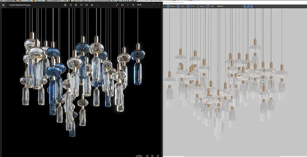Delete the jpeg image using trash icon
This screenshot has height=157, width=307.
click(x=76, y=5)
